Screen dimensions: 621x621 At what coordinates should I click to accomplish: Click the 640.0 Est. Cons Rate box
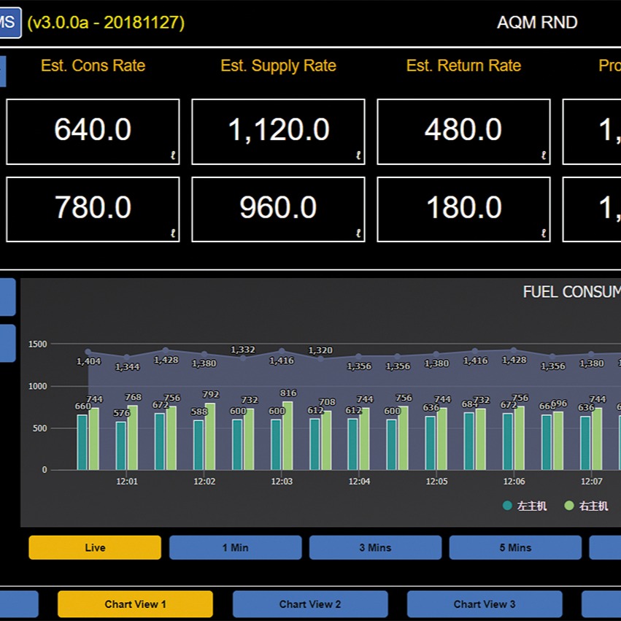click(x=93, y=131)
